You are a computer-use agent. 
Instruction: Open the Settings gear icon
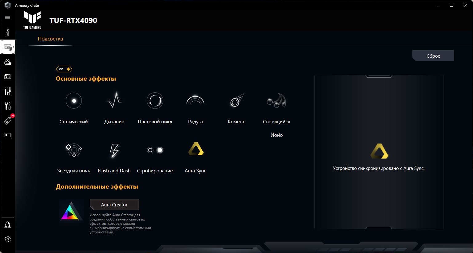point(8,239)
